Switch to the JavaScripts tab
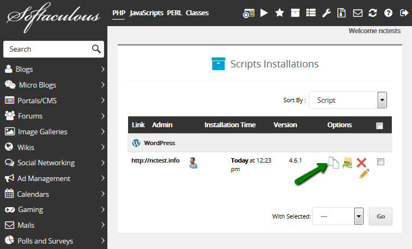 [x=147, y=13]
